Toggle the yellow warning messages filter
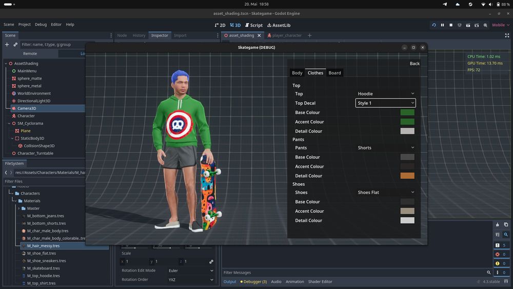Image resolution: width=513 pixels, height=289 pixels. click(501, 263)
